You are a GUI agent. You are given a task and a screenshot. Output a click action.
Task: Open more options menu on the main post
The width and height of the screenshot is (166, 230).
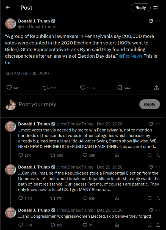point(158,21)
